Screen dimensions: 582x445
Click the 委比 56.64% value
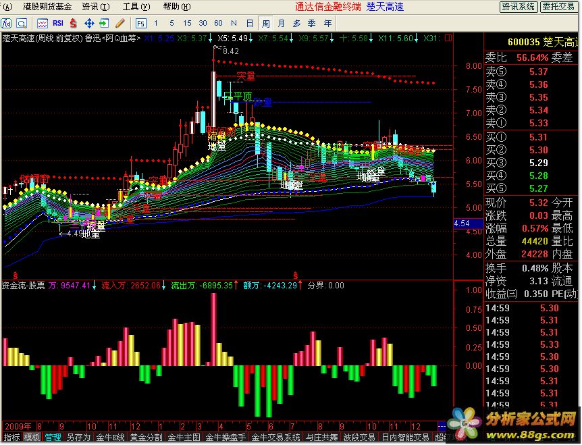(532, 57)
